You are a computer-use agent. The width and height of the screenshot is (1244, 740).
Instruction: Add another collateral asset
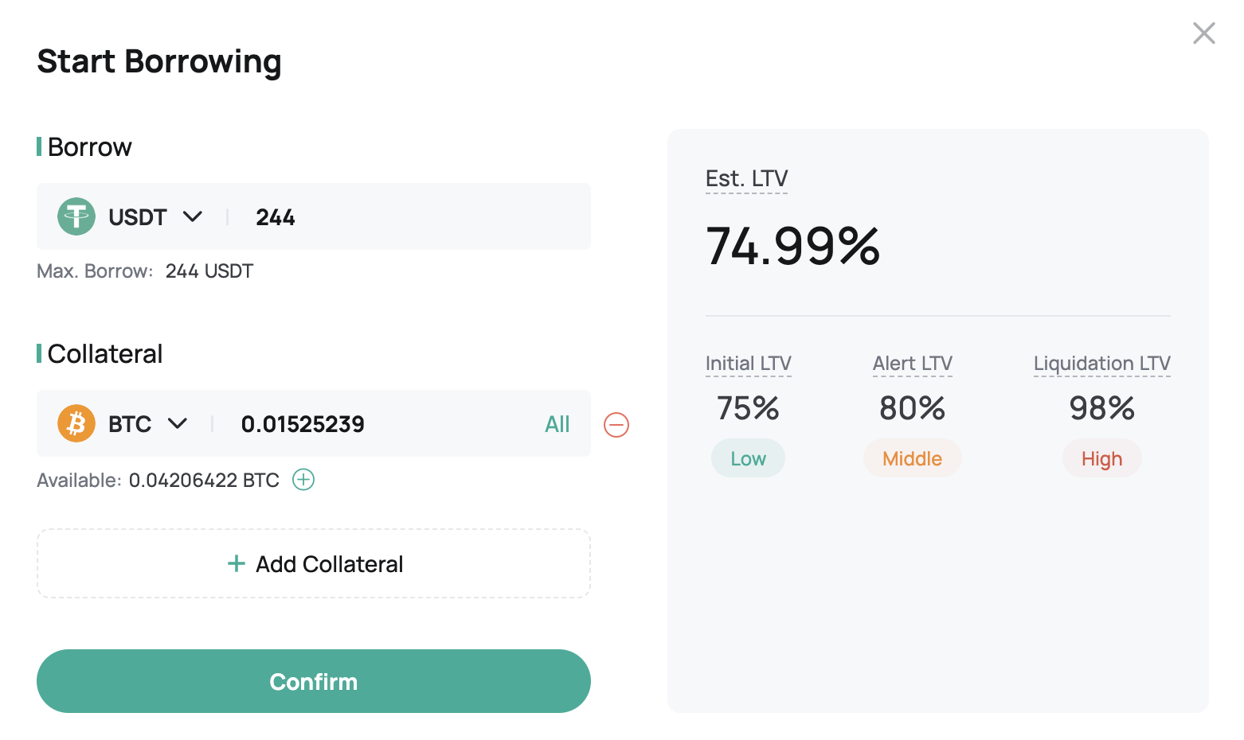[314, 563]
